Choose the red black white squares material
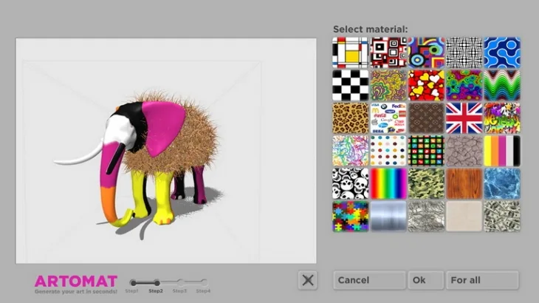 [x=388, y=52]
